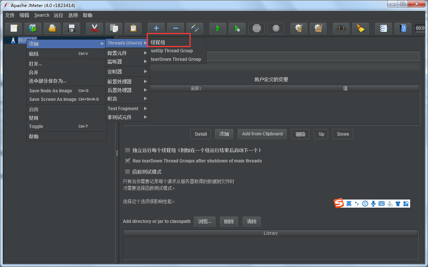Click the Up button
Viewport: 428px width, 267px height.
point(321,134)
